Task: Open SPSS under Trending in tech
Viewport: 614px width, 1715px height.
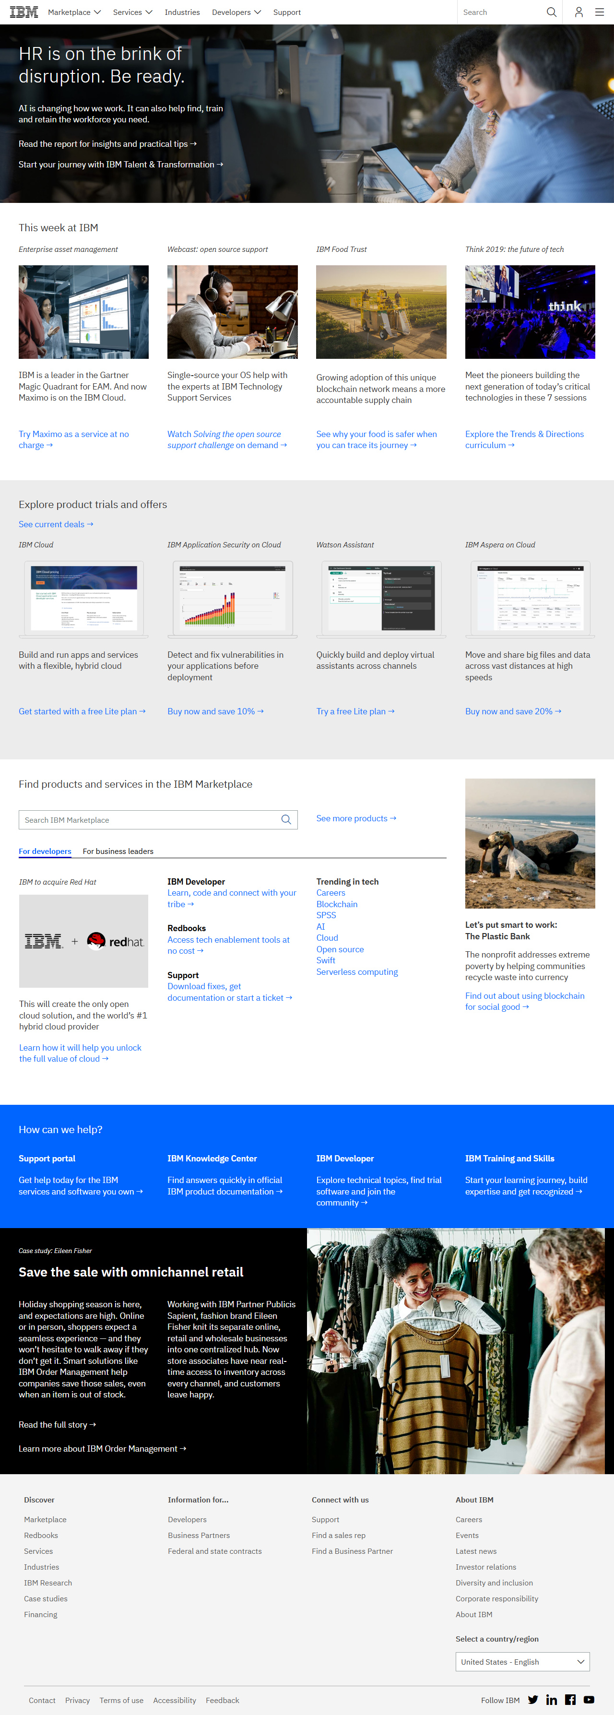Action: click(326, 915)
